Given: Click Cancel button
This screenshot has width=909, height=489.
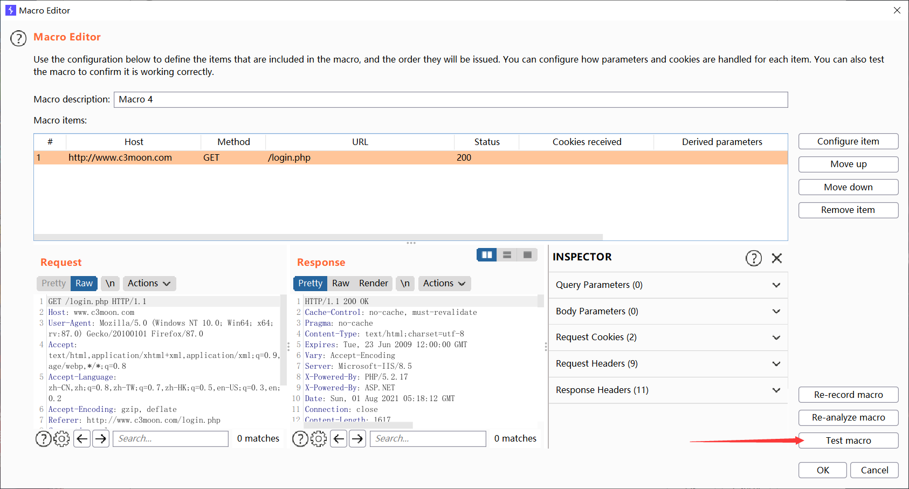Looking at the screenshot, I should [x=874, y=470].
